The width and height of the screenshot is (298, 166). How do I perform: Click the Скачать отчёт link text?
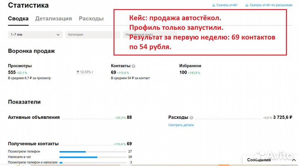[227, 5]
